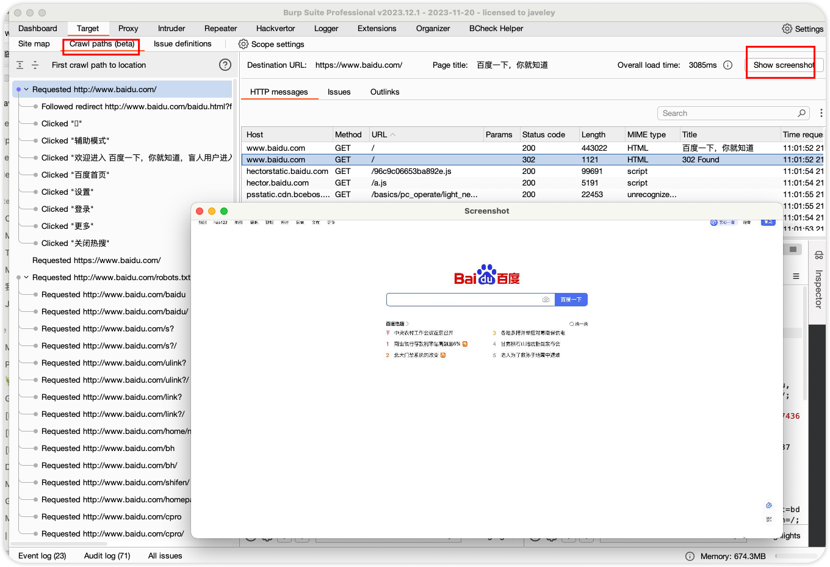Select Requested http://www.baidu.com/cpro row
Viewport: 830px width, 567px height.
coord(112,517)
